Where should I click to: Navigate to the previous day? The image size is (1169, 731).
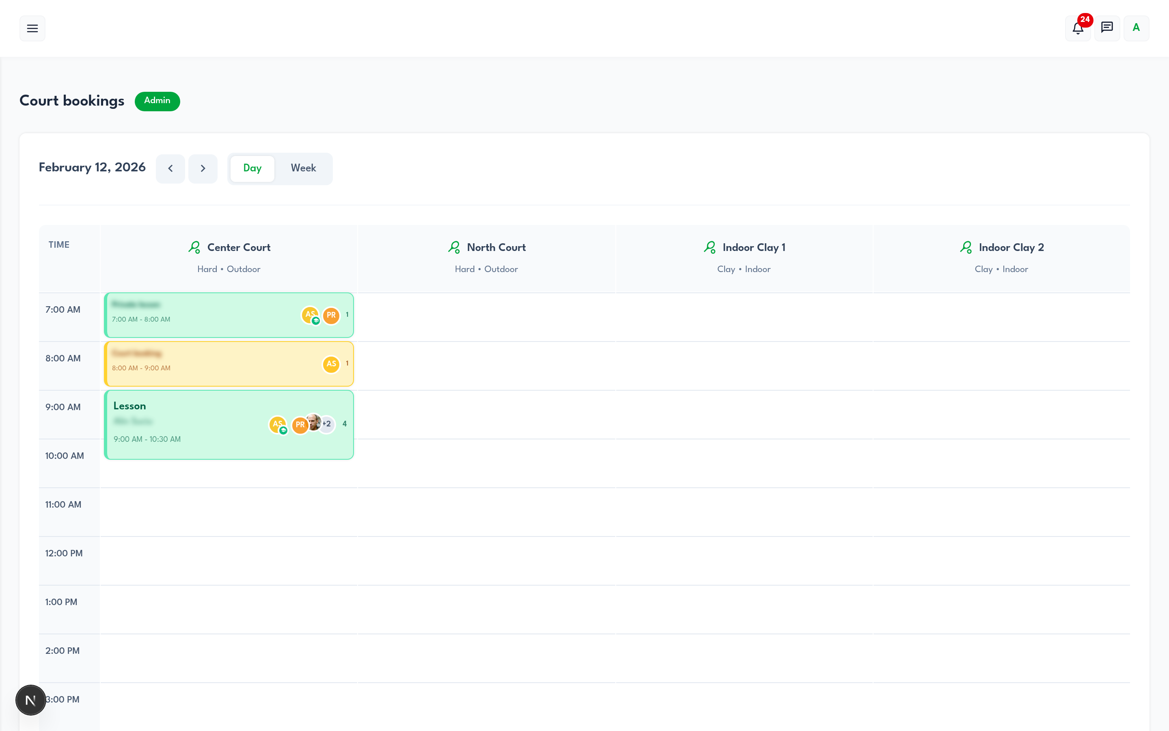(x=170, y=168)
